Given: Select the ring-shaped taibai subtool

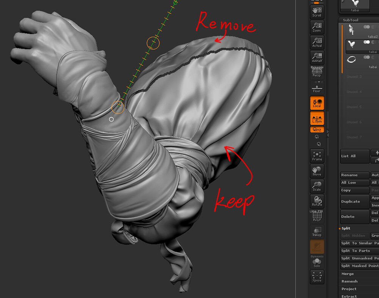Looking at the screenshot, I should (351, 59).
